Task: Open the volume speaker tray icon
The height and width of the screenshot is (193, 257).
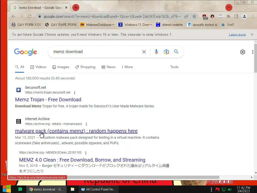Action: point(230,189)
